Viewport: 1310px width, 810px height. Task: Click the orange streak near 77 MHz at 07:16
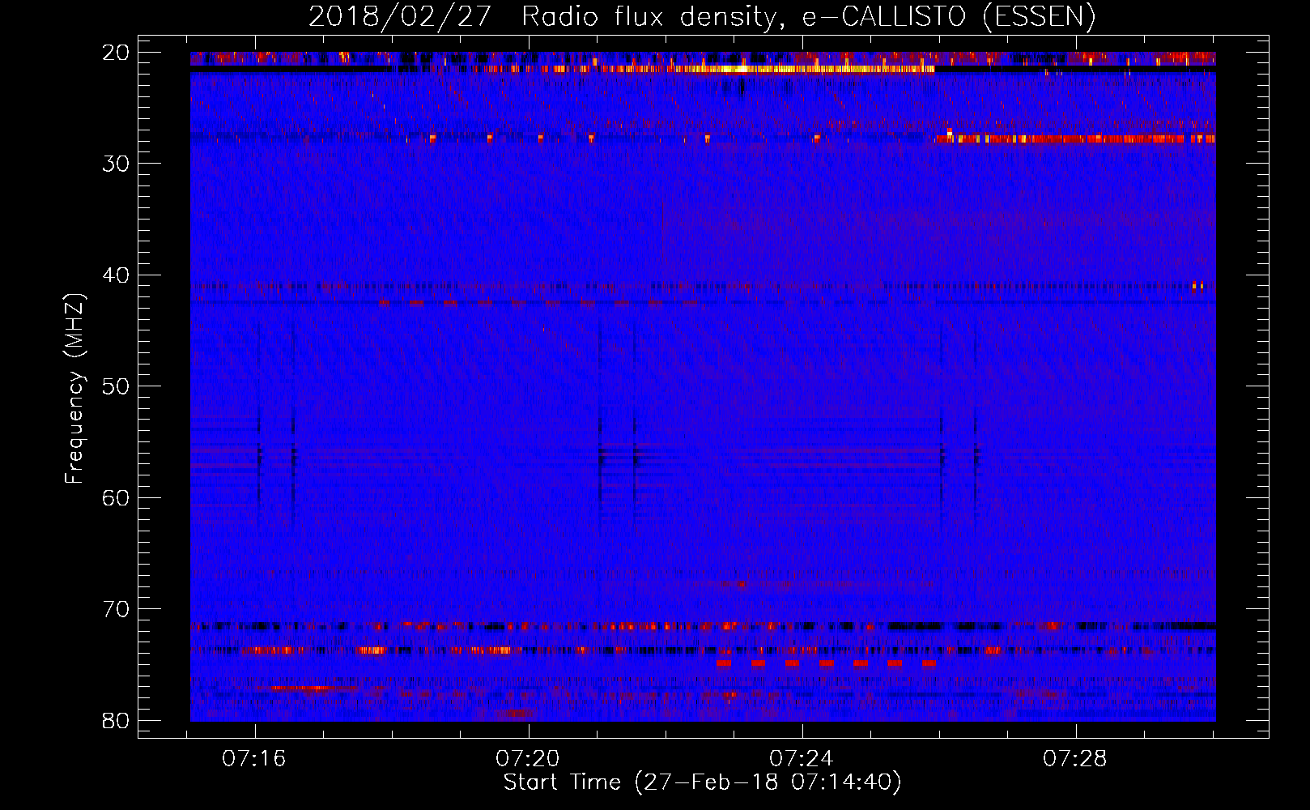(304, 688)
